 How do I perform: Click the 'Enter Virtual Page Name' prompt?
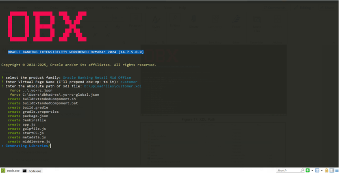[x=62, y=82]
